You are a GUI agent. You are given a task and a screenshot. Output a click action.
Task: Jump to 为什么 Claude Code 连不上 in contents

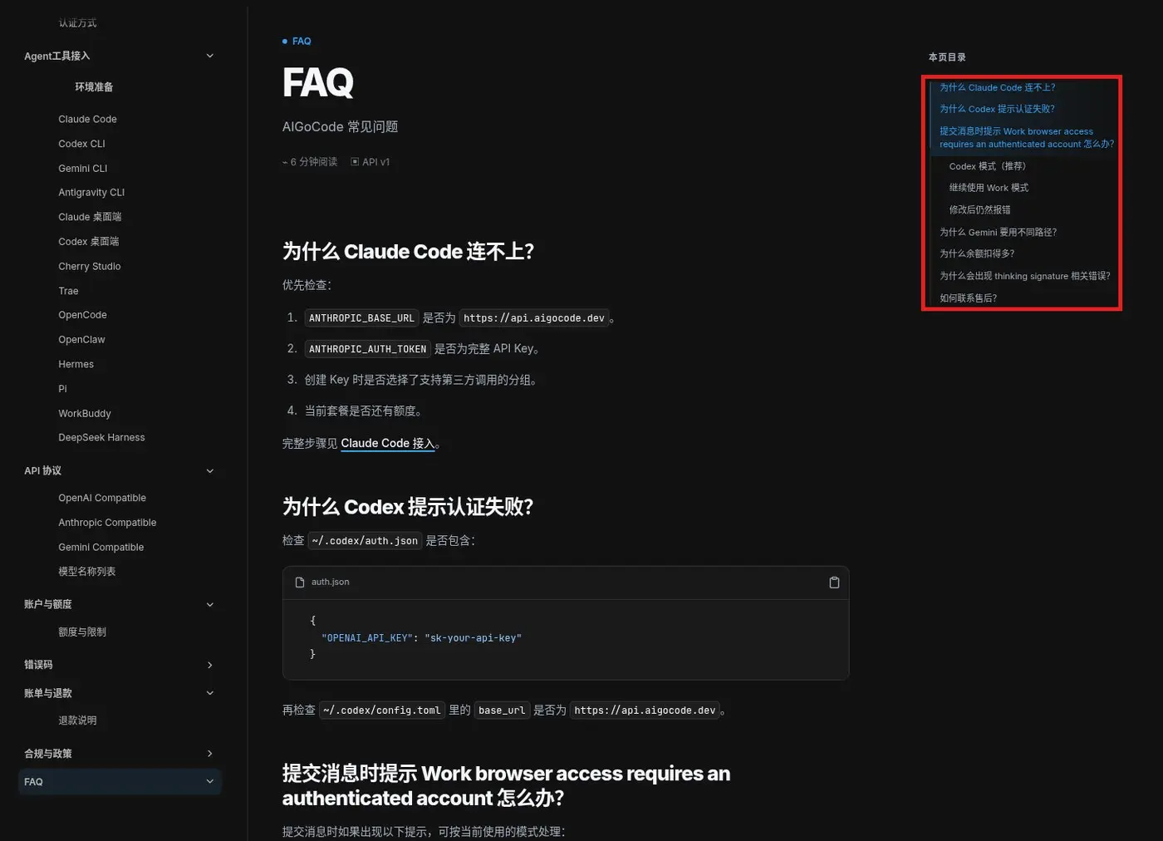click(x=997, y=87)
